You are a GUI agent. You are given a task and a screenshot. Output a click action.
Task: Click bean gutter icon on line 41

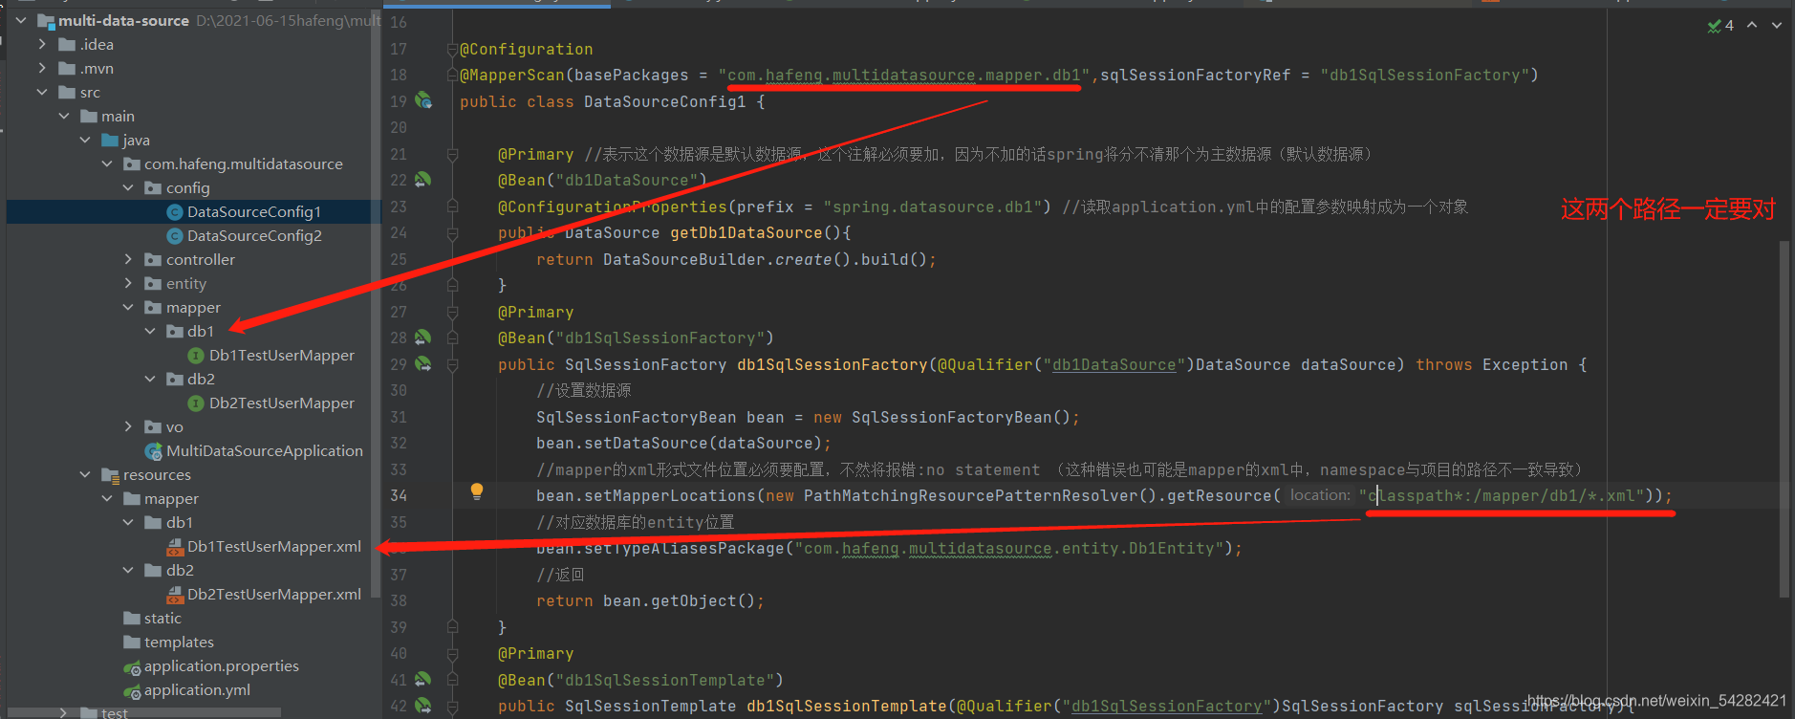(x=422, y=679)
